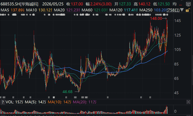193x116 pixels.
Task: Click the stock title 688535.SH[华海诚科]
Action: (19, 4)
